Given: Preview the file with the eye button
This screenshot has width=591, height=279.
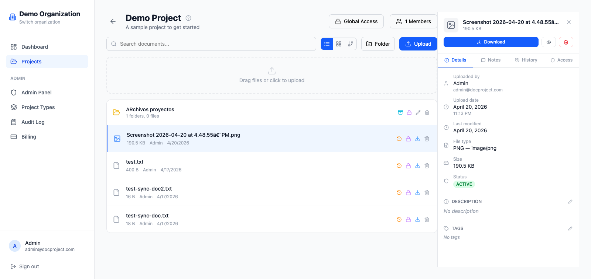Looking at the screenshot, I should click(549, 42).
